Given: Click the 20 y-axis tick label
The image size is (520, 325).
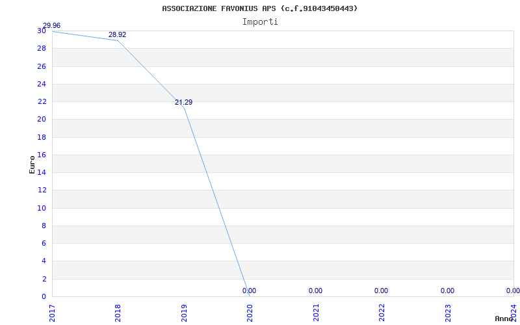Looking at the screenshot, I should [42, 120].
